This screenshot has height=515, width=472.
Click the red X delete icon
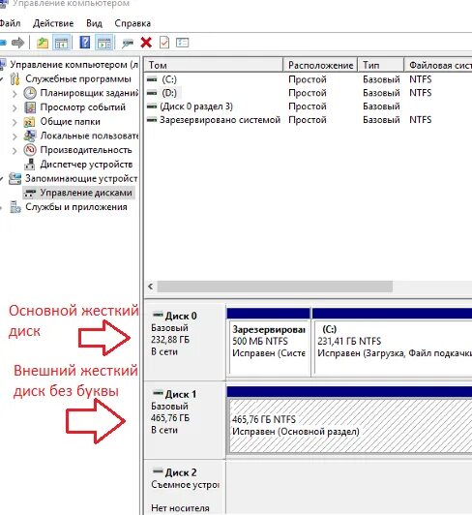pyautogui.click(x=146, y=43)
